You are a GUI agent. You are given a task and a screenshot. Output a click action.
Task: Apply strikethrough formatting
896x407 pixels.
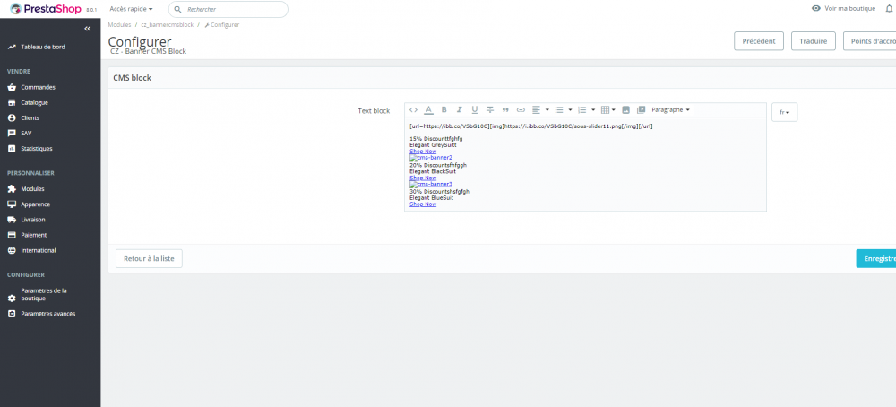pyautogui.click(x=490, y=109)
